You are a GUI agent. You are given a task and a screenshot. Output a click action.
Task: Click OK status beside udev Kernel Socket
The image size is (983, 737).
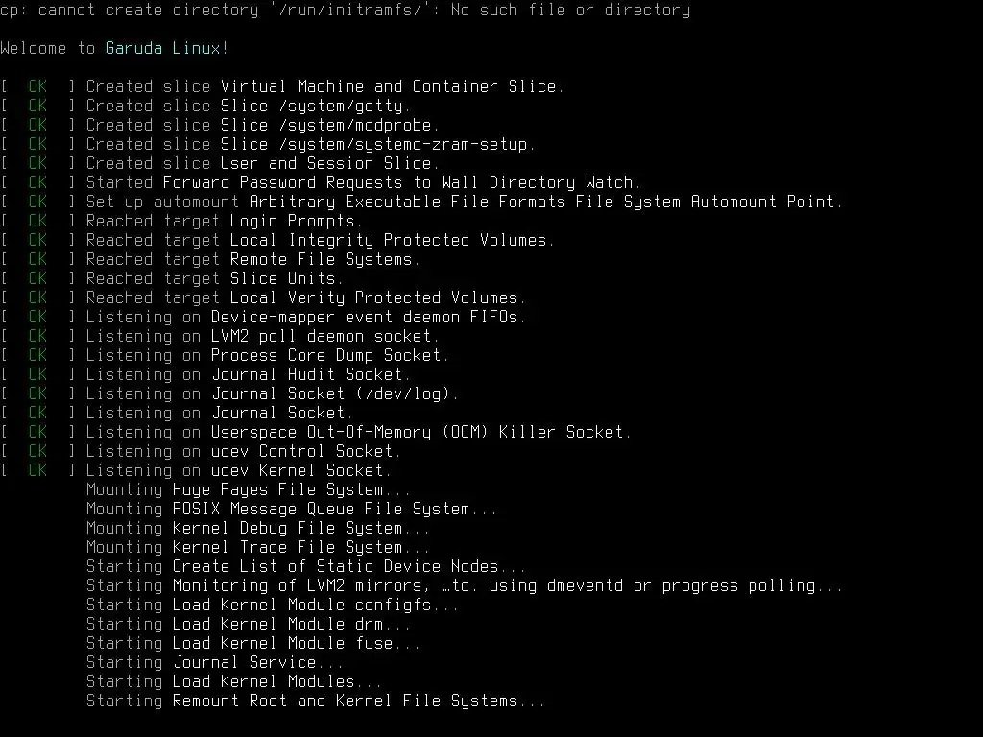[37, 470]
